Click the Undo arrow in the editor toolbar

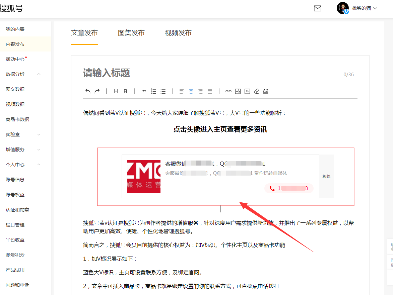[87, 91]
